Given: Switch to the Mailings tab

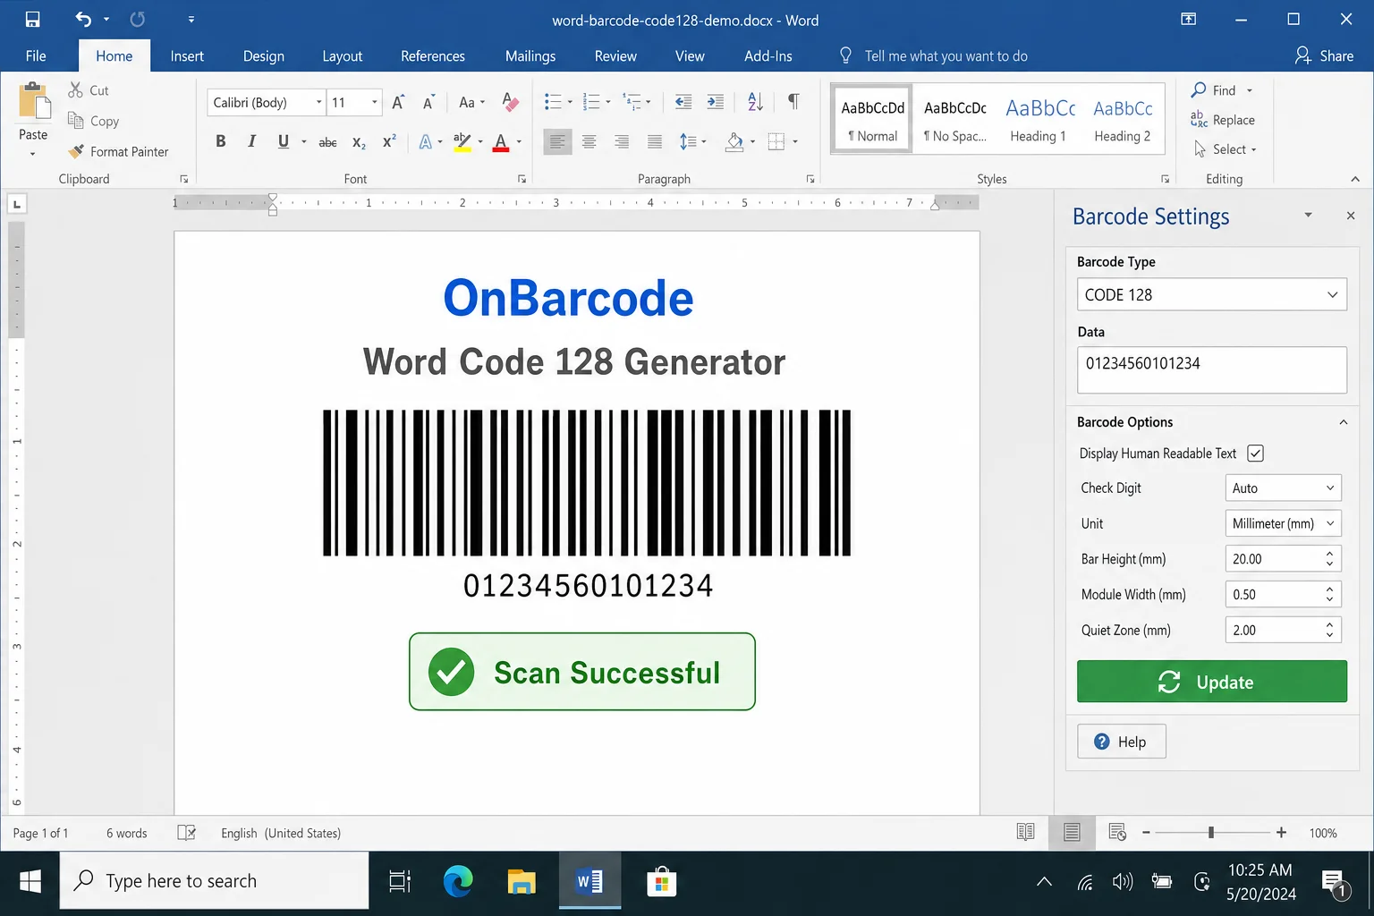Looking at the screenshot, I should click(530, 55).
